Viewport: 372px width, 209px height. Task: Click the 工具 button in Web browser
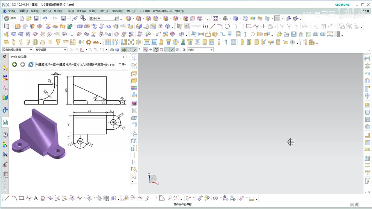click(x=122, y=65)
